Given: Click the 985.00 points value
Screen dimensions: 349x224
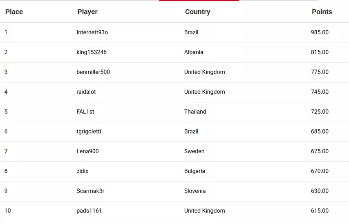Looking at the screenshot, I should point(320,32).
